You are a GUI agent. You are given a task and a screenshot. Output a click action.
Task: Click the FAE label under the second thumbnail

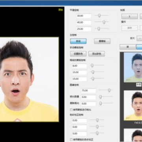point(138,123)
